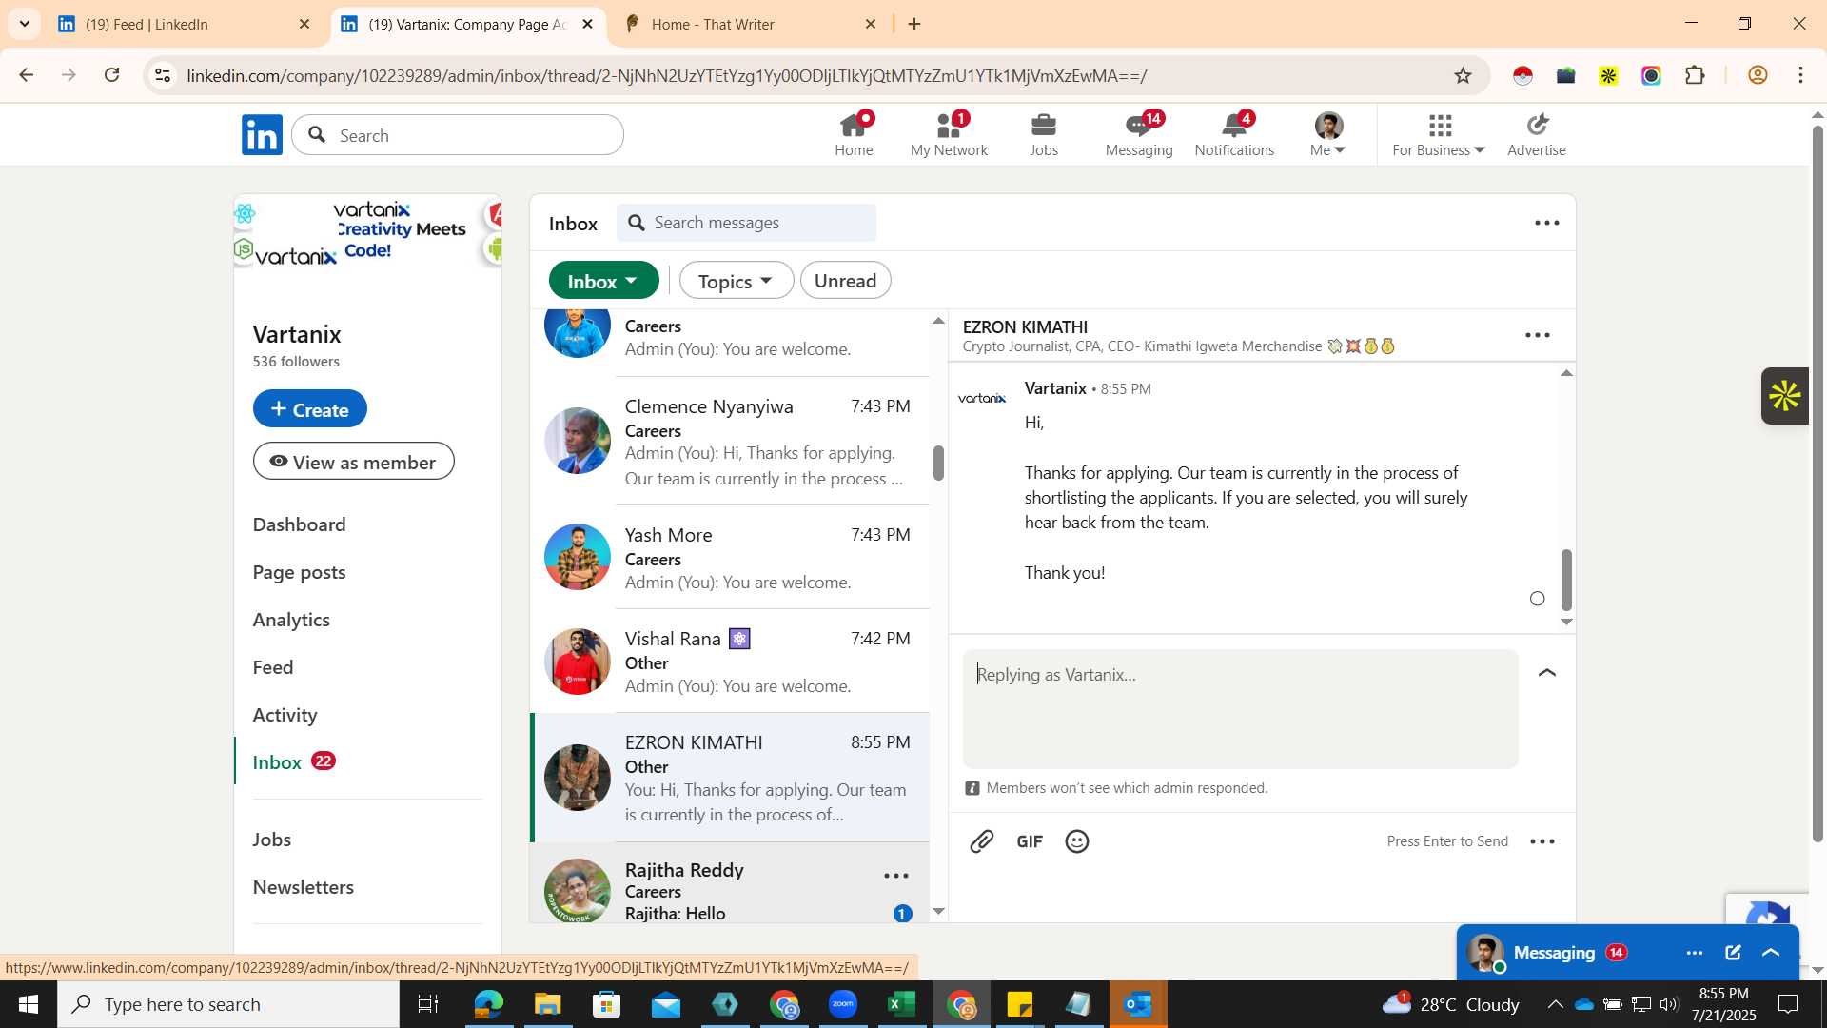Open Windows notification center

1788,1004
